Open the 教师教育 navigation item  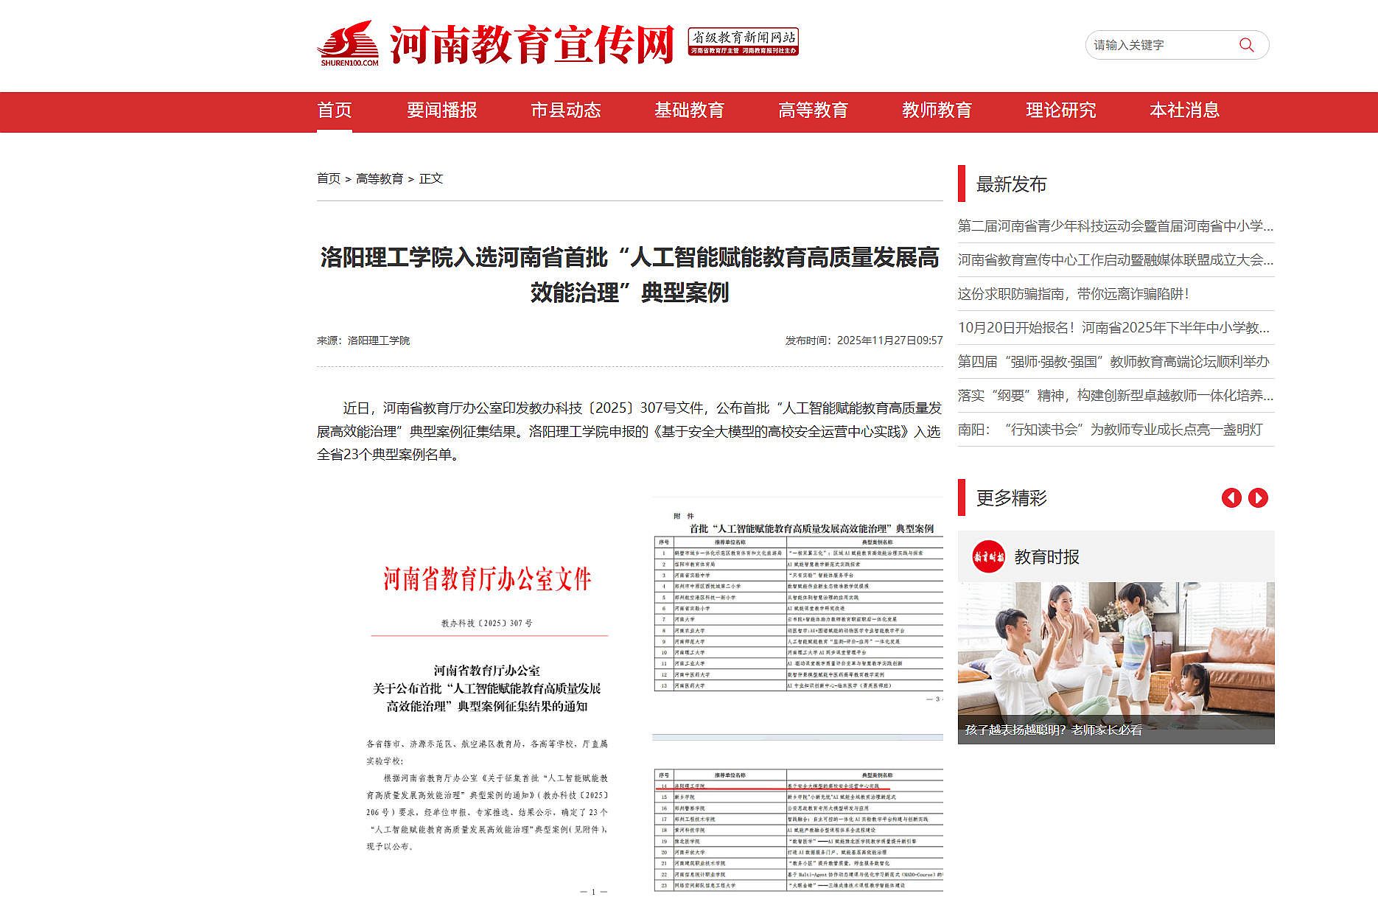[937, 111]
